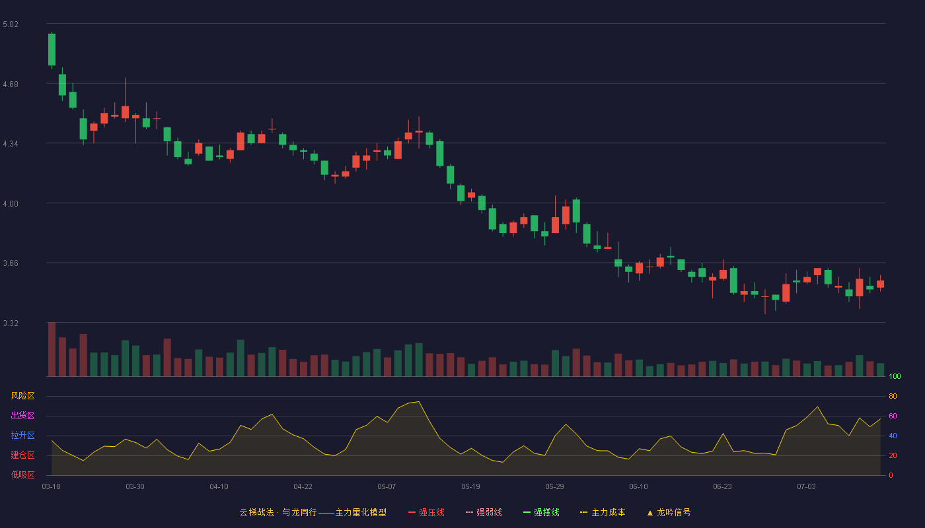Click the 03-18 date axis label

pyautogui.click(x=51, y=486)
